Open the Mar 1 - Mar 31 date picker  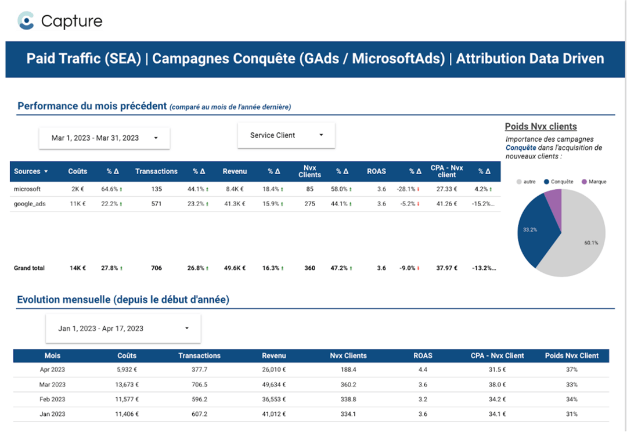coord(105,138)
